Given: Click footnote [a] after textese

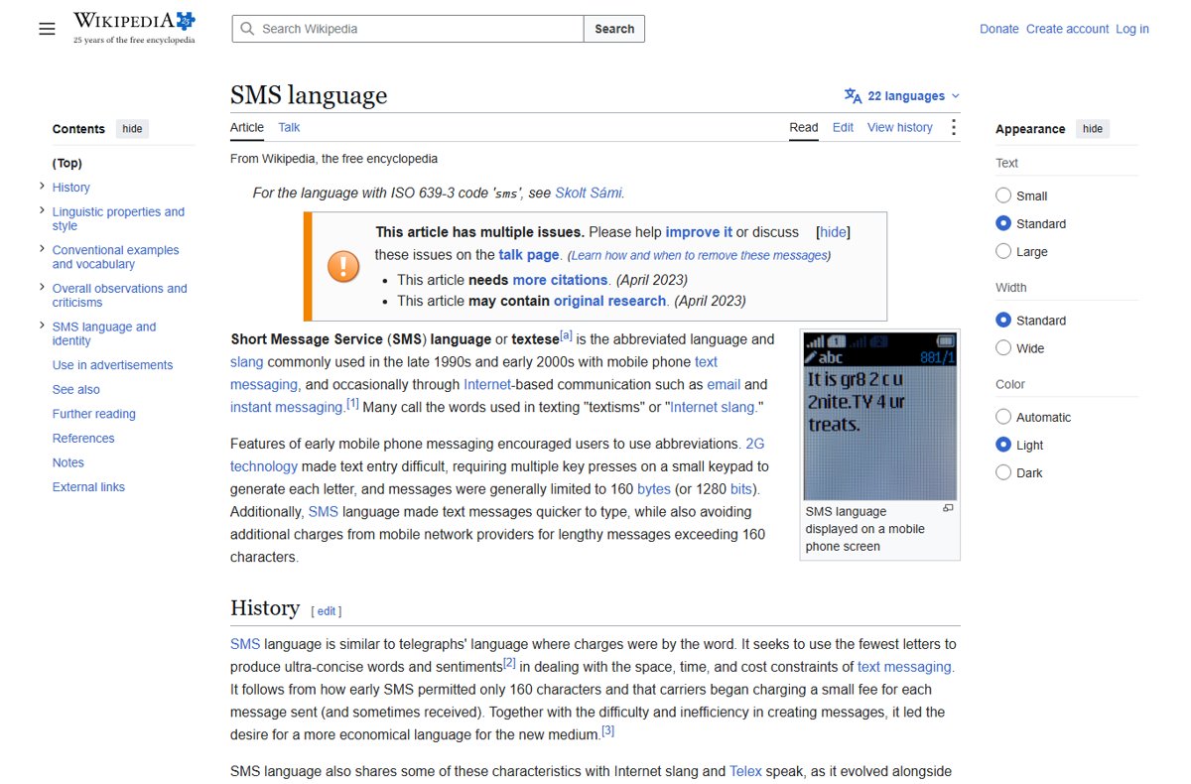Looking at the screenshot, I should [566, 336].
